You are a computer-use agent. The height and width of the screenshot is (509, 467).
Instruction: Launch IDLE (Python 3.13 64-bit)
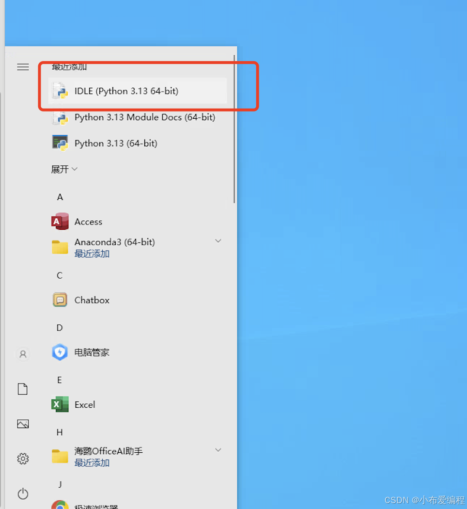point(138,91)
